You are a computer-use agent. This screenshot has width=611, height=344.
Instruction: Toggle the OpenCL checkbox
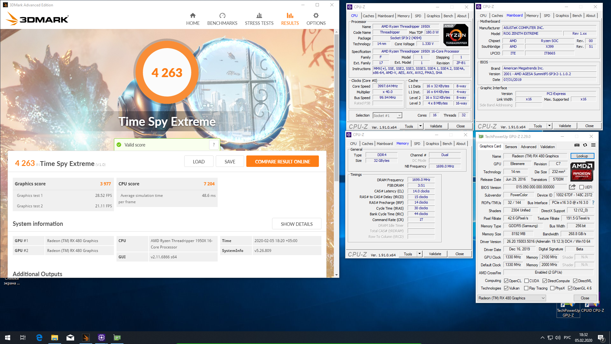coord(506,281)
